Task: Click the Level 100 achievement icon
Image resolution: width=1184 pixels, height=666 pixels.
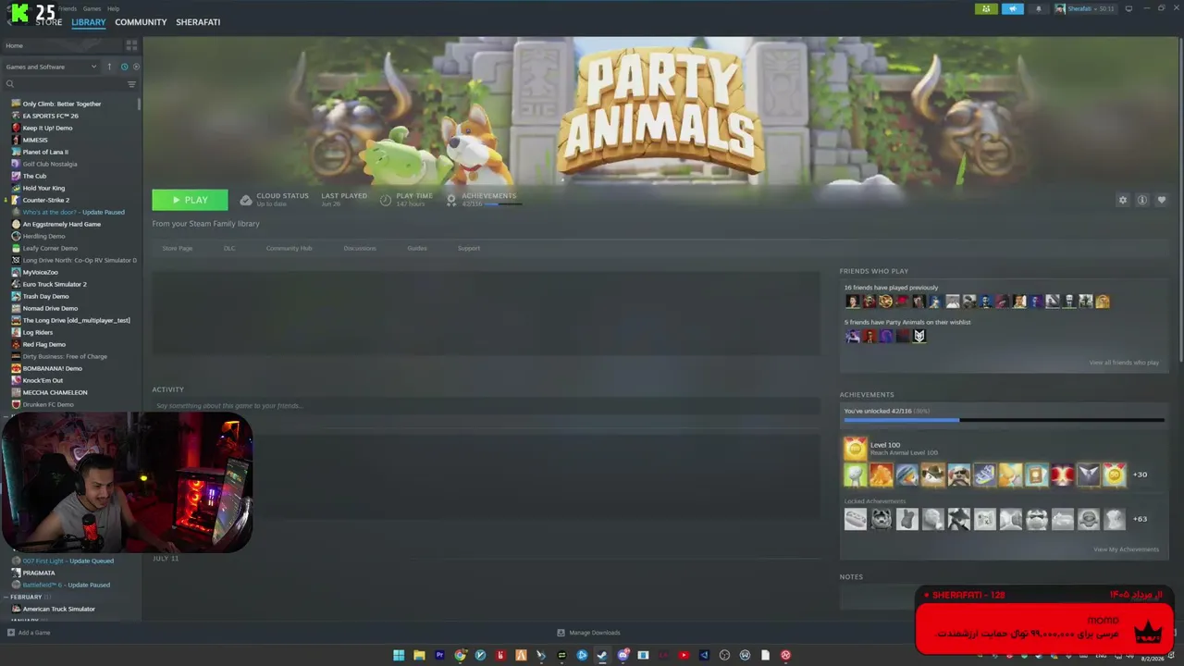Action: click(855, 449)
